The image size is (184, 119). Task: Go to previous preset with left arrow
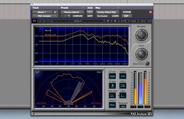(108, 21)
